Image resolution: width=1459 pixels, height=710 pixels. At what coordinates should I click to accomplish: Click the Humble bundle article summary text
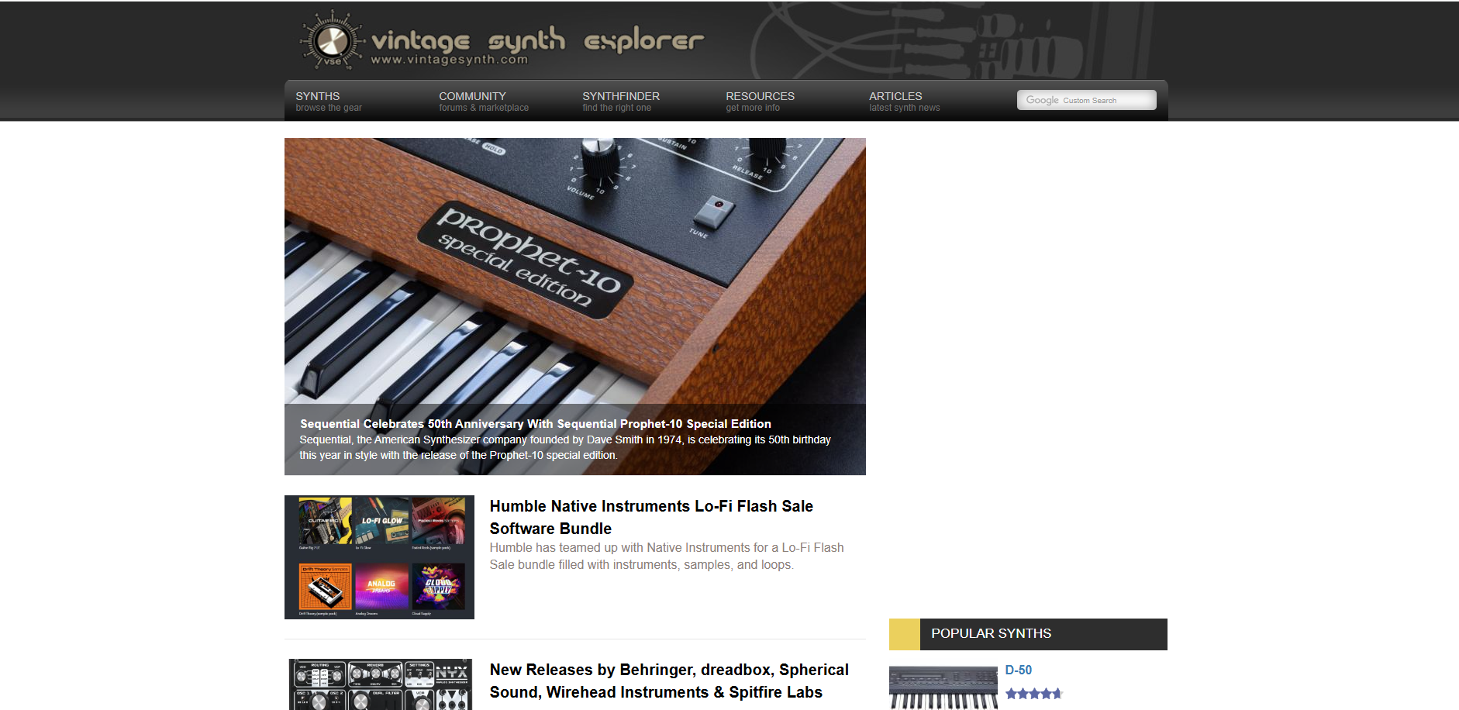coord(666,557)
